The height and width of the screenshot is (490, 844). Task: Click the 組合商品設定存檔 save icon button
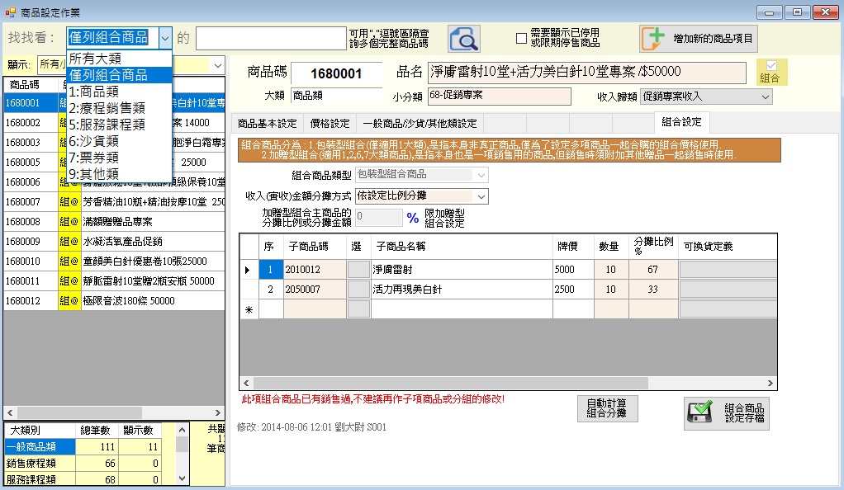pos(700,413)
